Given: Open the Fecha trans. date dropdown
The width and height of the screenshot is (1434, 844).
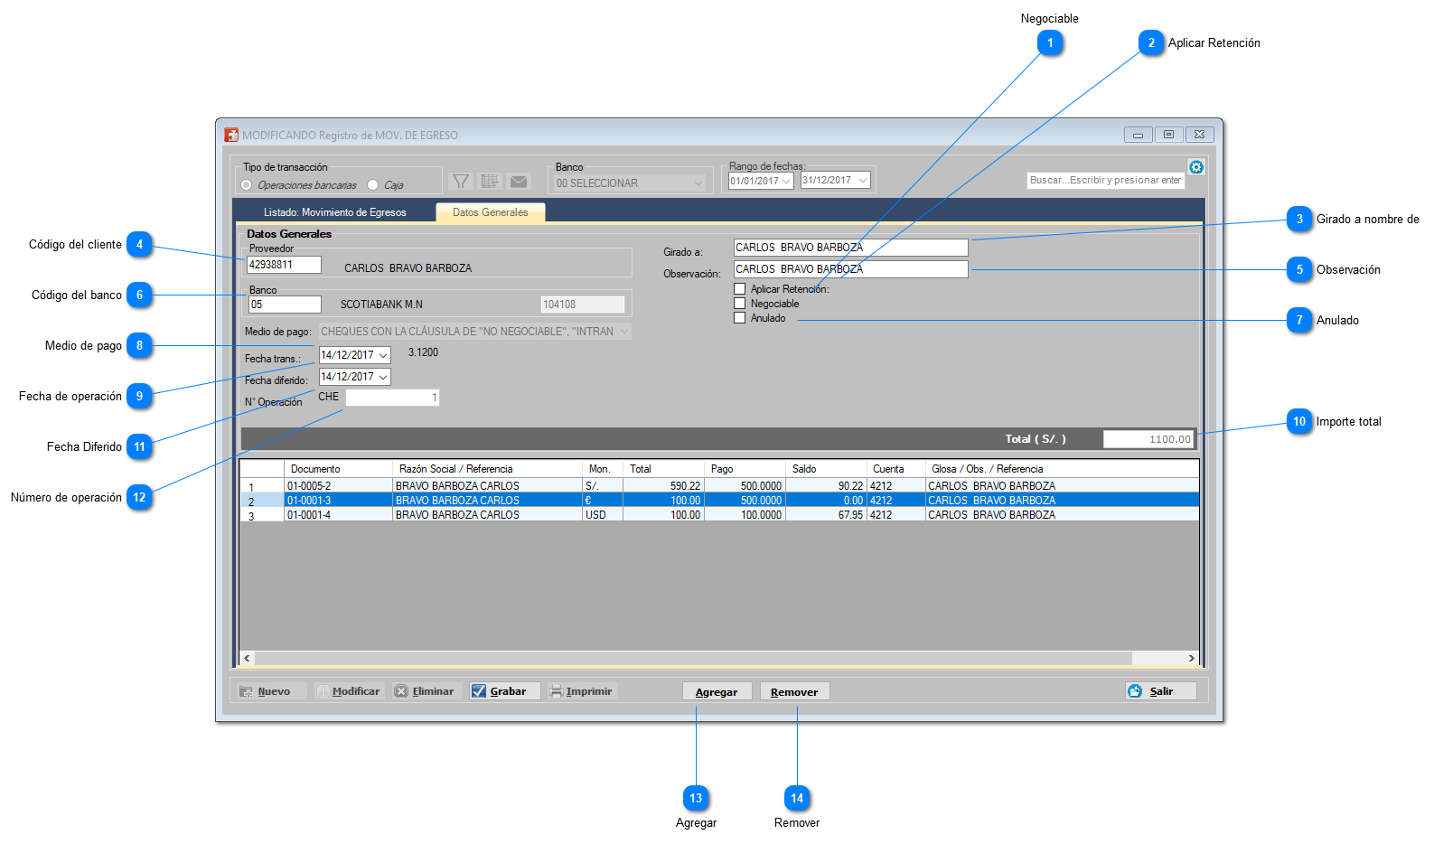Looking at the screenshot, I should coord(383,355).
